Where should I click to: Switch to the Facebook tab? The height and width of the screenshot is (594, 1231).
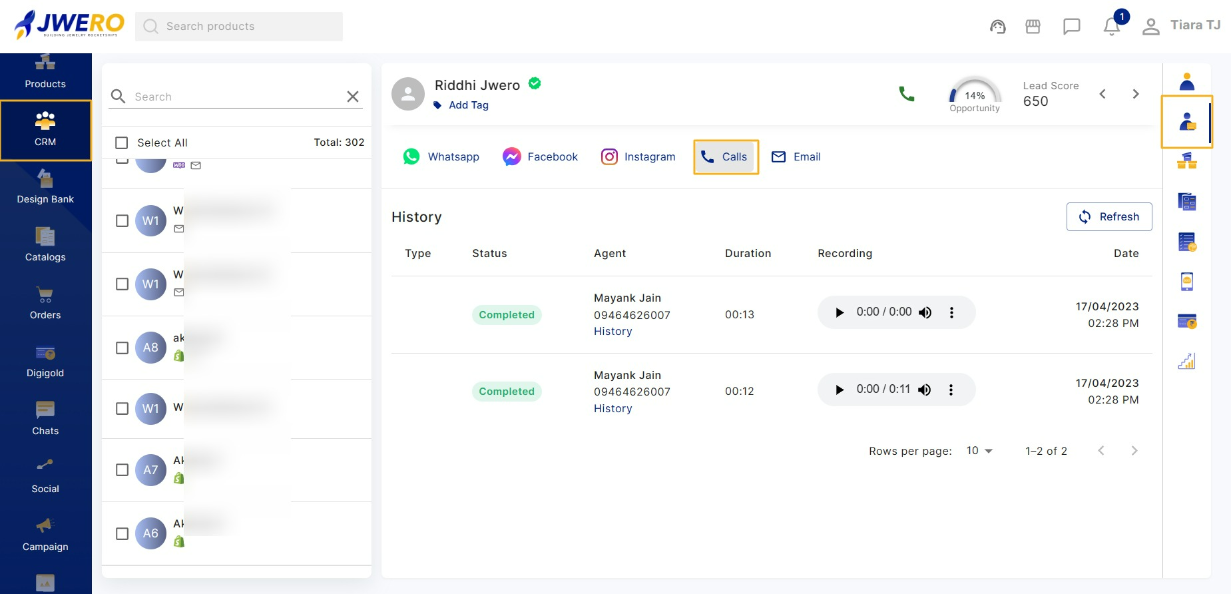pyautogui.click(x=540, y=156)
